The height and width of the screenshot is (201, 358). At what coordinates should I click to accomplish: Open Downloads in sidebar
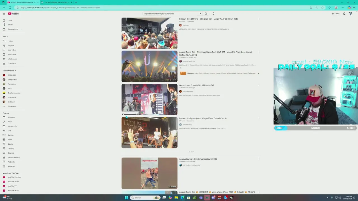point(12,63)
